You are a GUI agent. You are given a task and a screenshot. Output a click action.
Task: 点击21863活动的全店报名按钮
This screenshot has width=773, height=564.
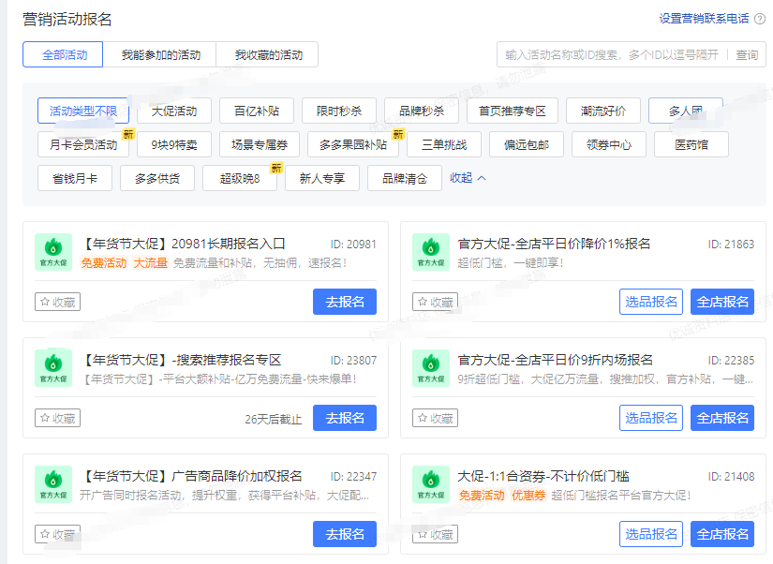tap(721, 302)
